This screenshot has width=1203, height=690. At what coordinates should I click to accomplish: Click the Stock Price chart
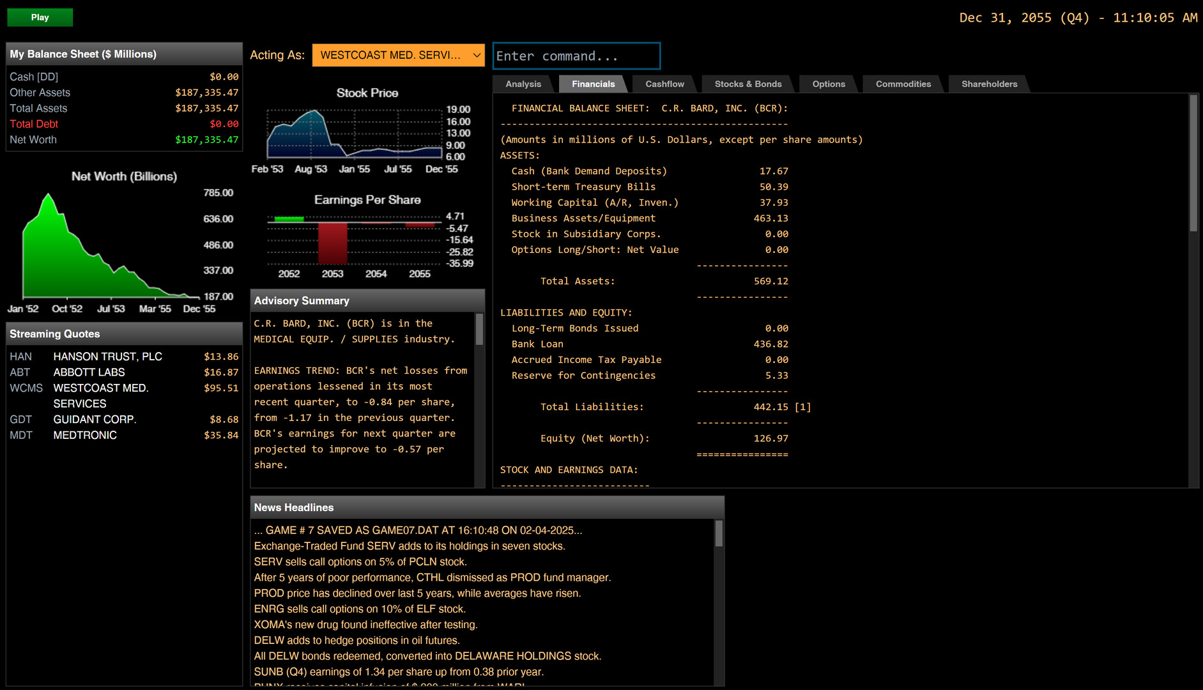coord(355,134)
